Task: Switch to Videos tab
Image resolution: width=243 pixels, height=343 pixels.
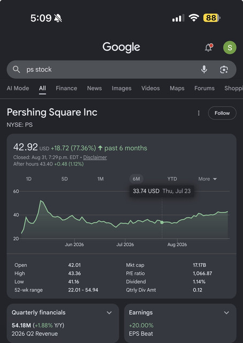Action: coord(150,88)
